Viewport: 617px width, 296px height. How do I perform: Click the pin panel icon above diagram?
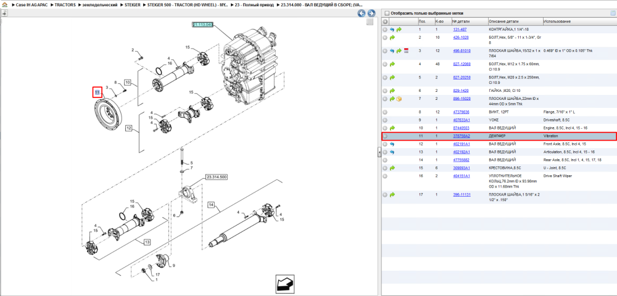point(4,14)
